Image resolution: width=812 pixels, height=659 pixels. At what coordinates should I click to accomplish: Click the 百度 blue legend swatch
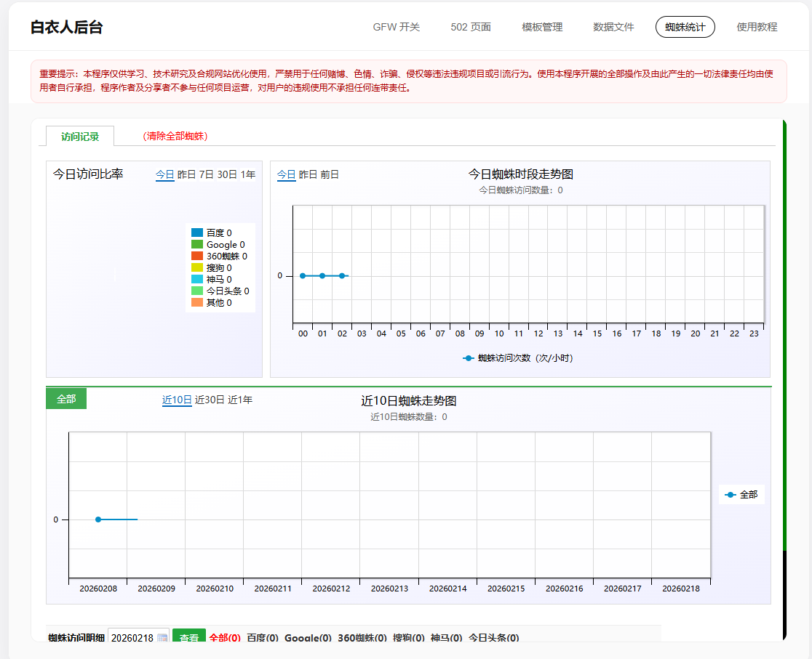click(196, 233)
